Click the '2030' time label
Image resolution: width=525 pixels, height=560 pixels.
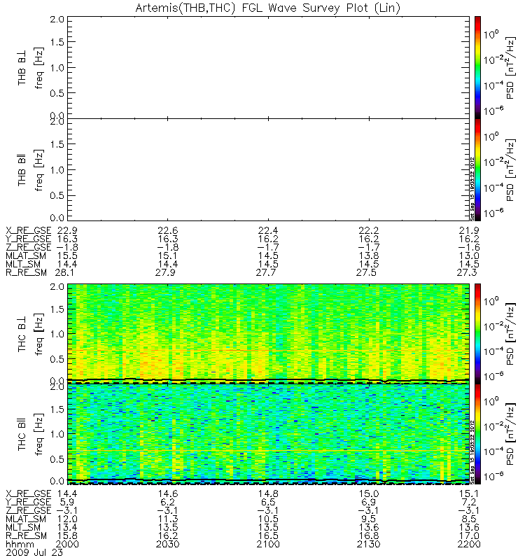coord(167,545)
